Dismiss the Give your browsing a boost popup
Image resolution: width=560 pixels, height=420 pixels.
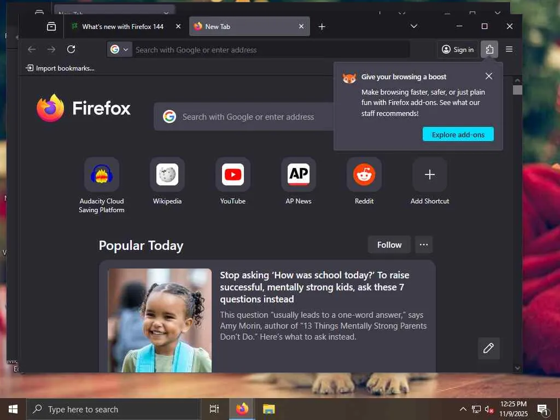coord(489,76)
